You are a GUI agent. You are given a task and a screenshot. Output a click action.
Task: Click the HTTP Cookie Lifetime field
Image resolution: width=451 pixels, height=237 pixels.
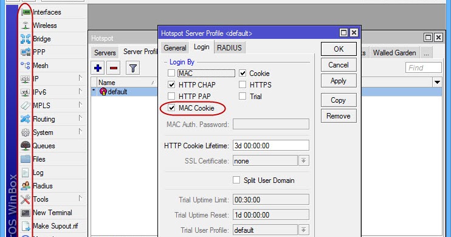pyautogui.click(x=271, y=145)
